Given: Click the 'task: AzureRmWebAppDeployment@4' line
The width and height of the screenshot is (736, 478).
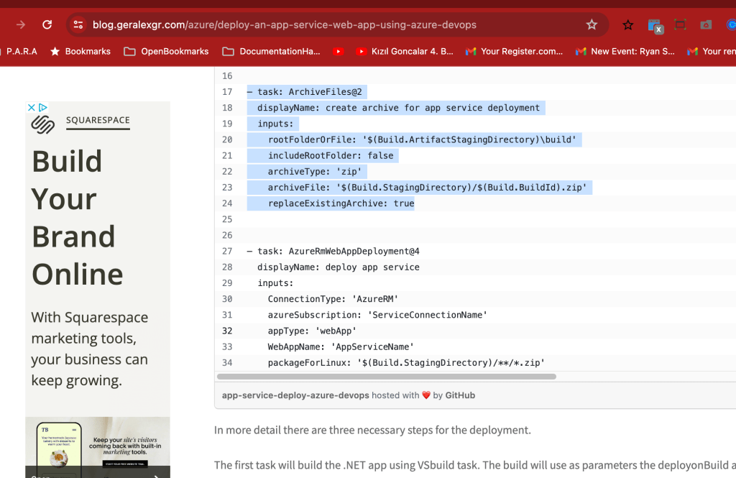Looking at the screenshot, I should (333, 251).
